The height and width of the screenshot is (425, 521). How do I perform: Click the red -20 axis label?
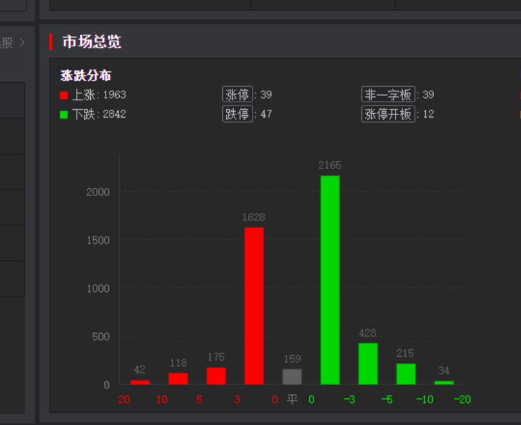462,399
